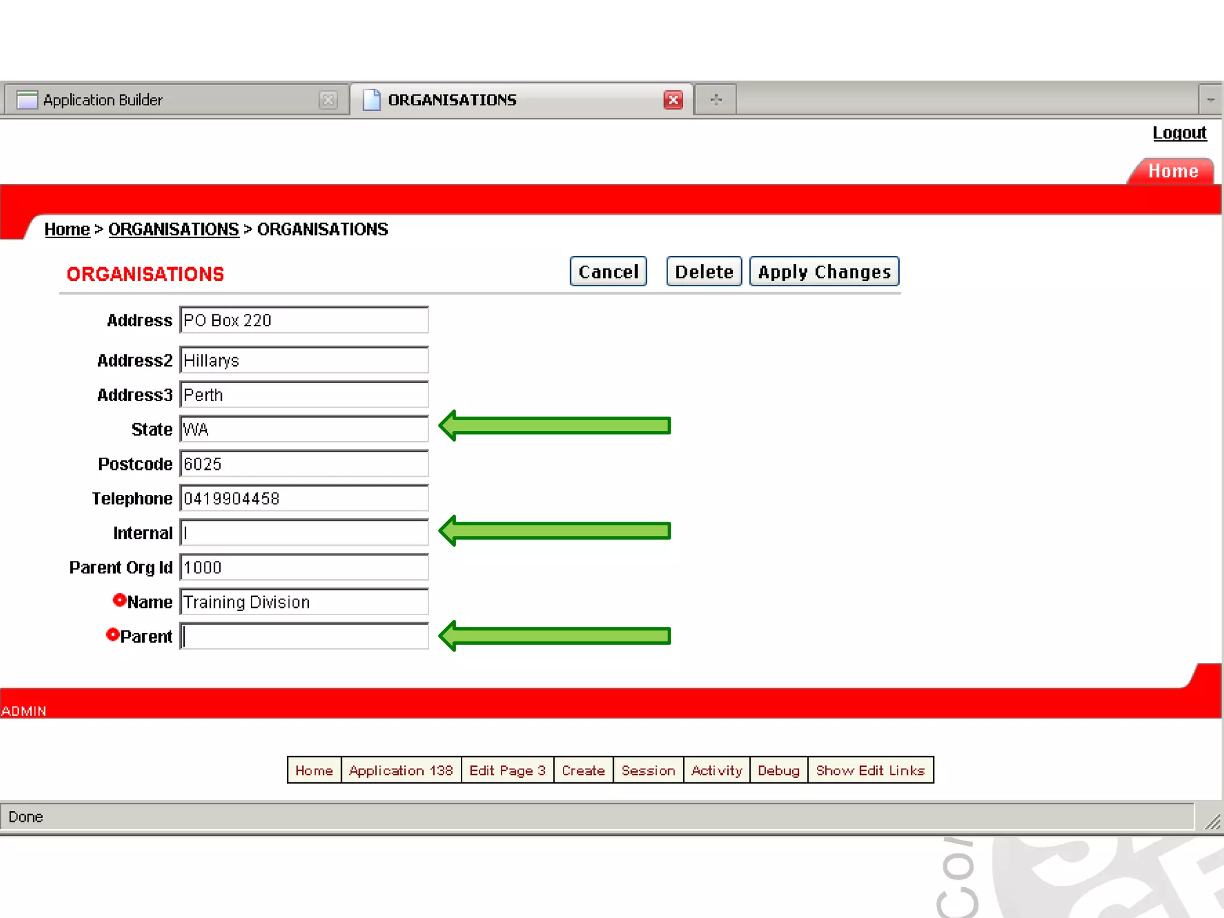
Task: Close the Application Builder tab
Action: [x=328, y=100]
